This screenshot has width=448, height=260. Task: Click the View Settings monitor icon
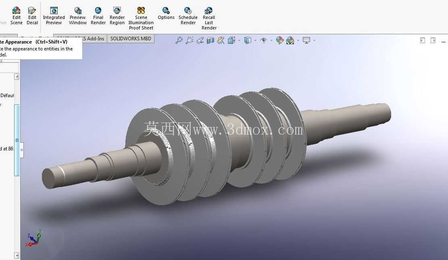coord(306,40)
